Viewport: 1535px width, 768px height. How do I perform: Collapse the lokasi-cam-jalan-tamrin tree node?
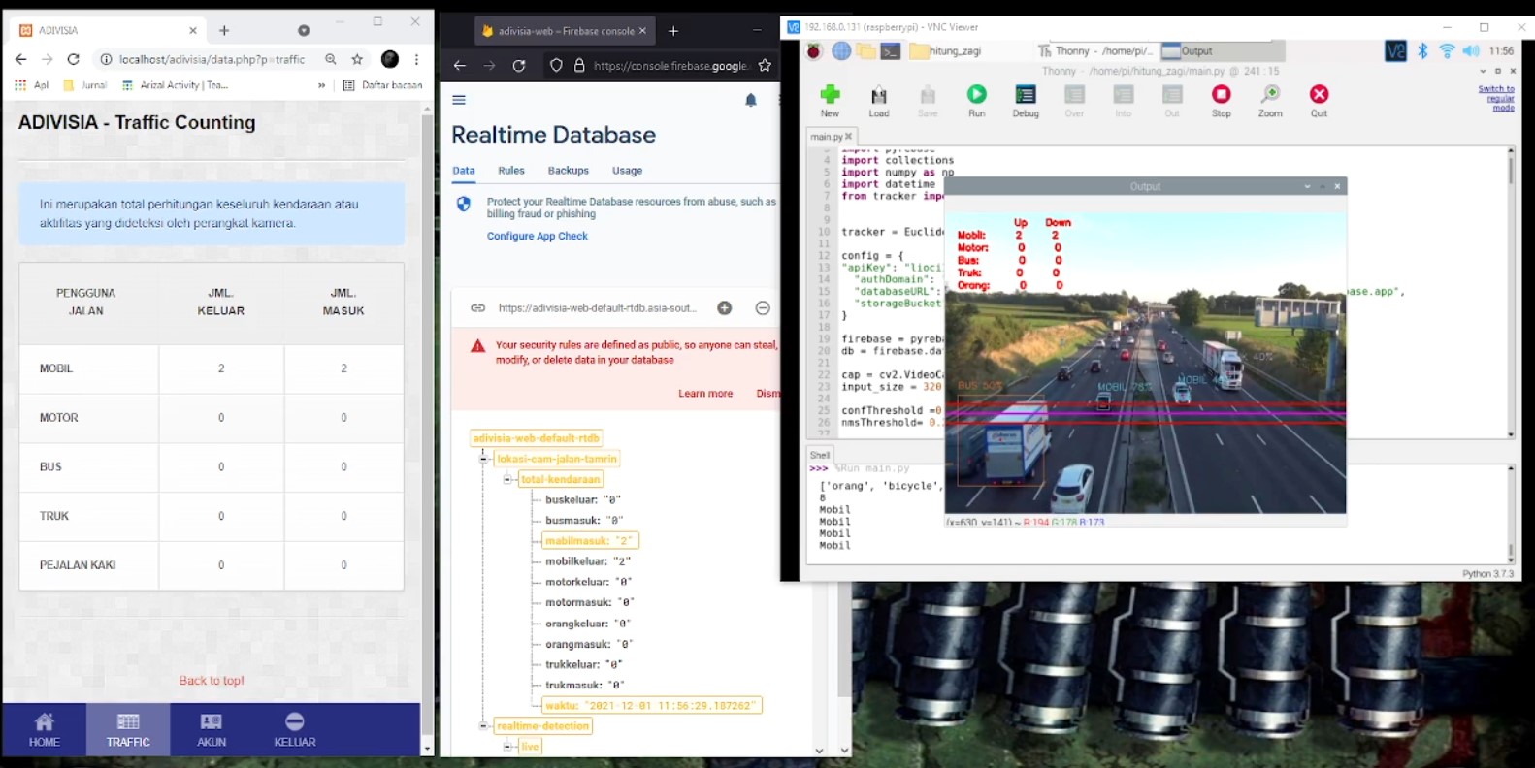(x=484, y=459)
